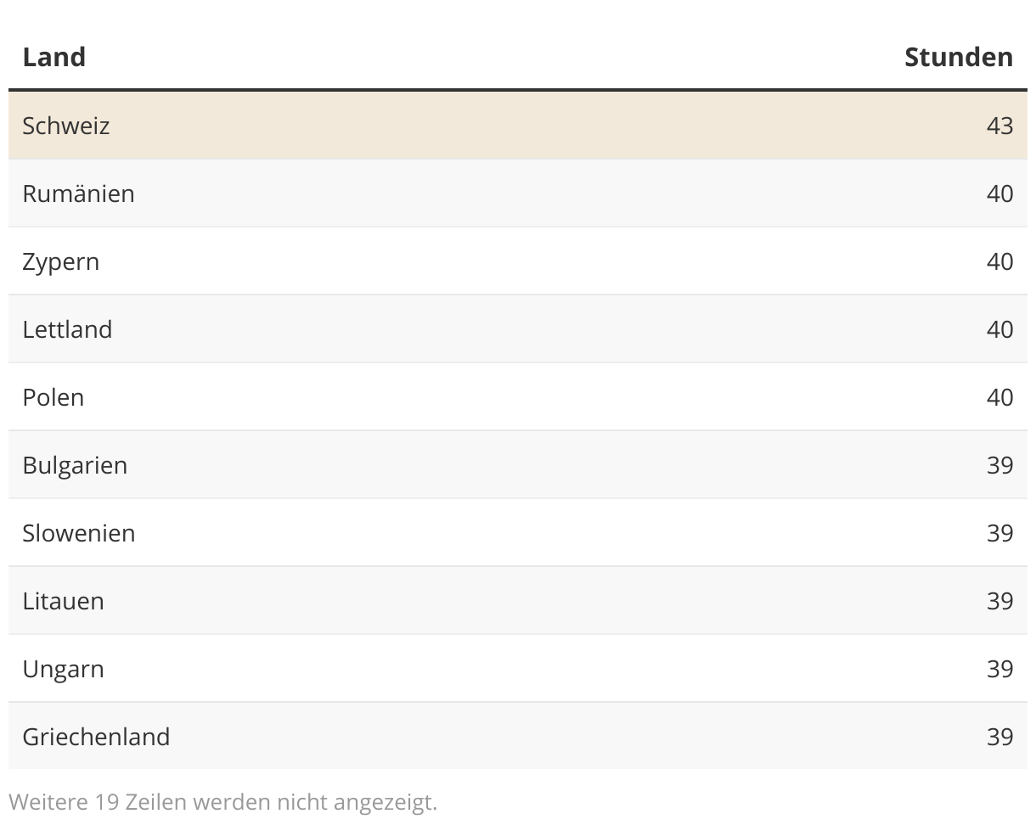Click the Lettland row

[x=518, y=329]
